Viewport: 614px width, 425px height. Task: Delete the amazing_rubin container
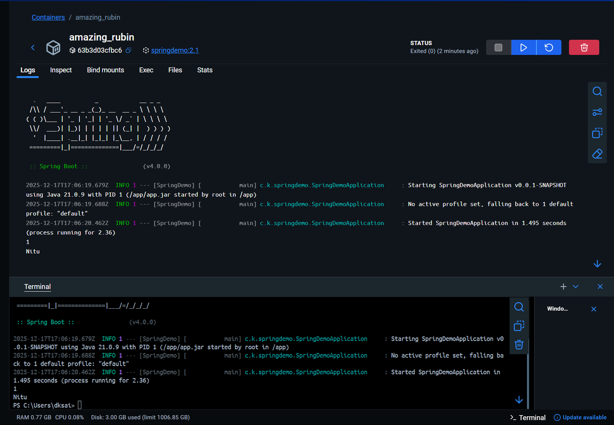point(584,47)
